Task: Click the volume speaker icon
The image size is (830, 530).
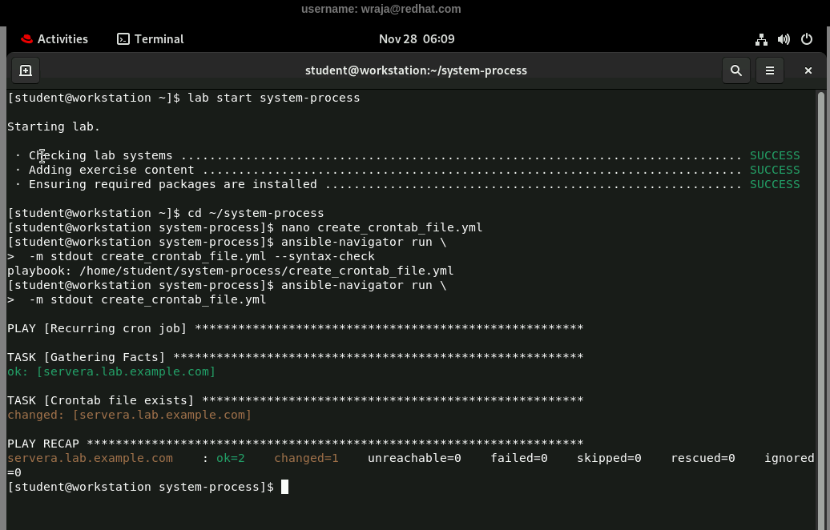Action: [784, 39]
